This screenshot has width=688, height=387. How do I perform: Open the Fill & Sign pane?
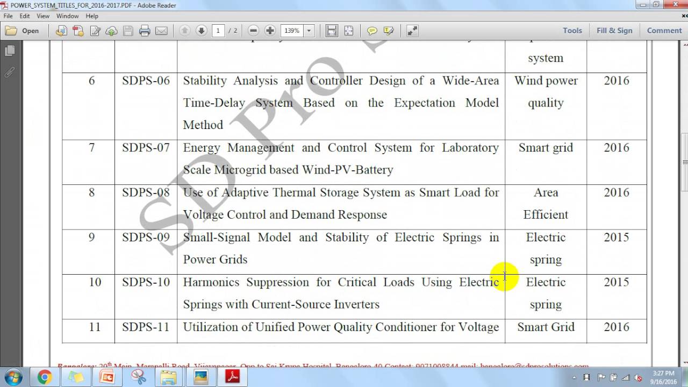coord(614,31)
